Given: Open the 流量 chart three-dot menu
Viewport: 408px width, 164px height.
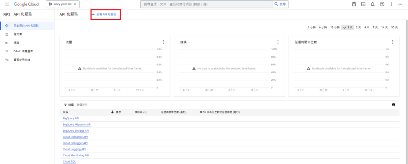Looking at the screenshot, I should tap(163, 42).
